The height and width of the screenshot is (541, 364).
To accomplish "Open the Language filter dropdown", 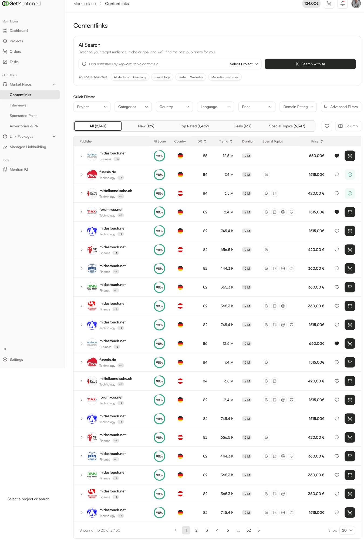I will 215,107.
